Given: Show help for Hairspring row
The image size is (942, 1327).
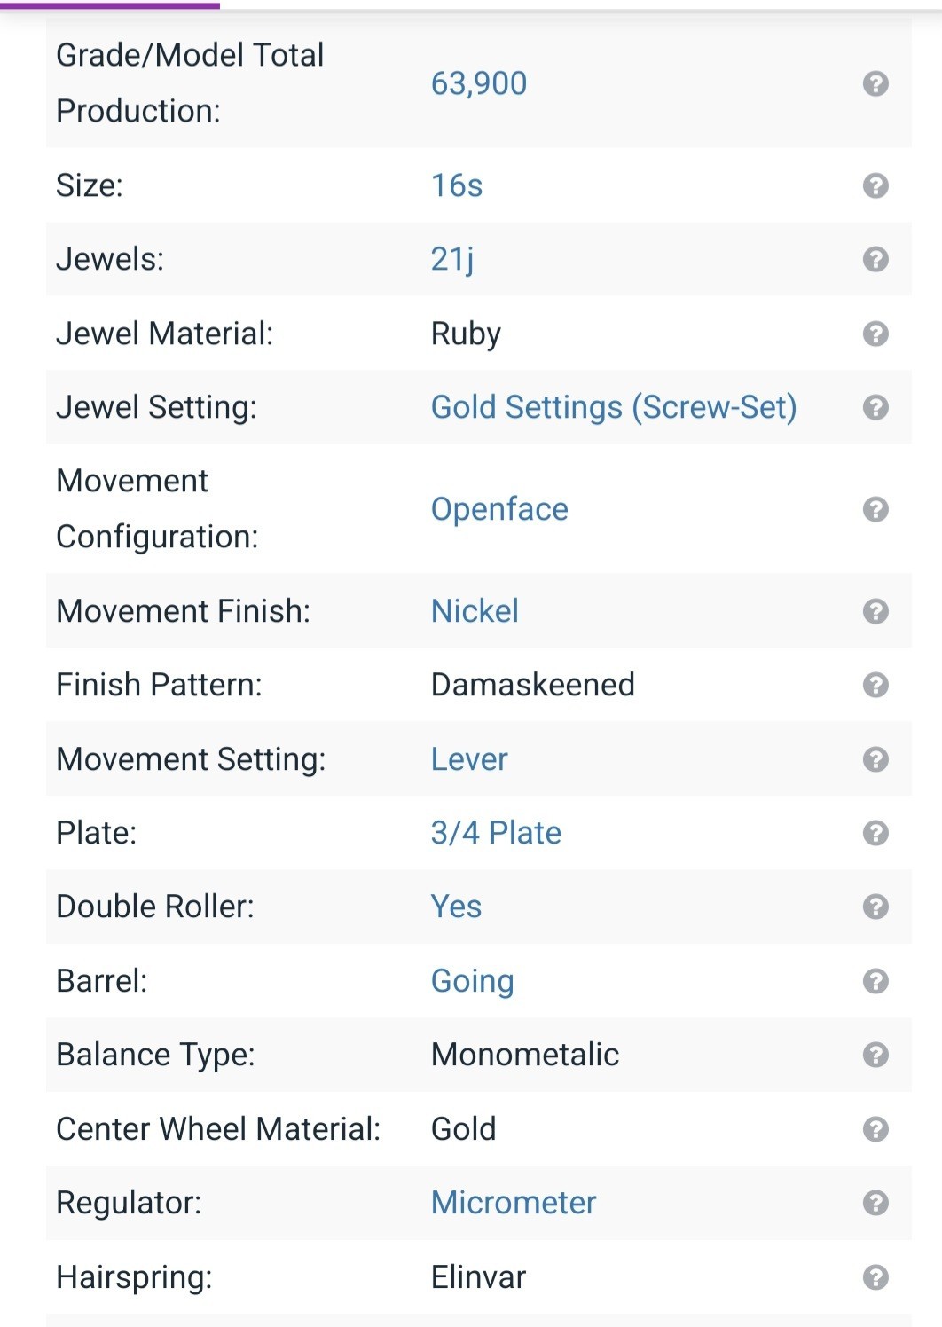Looking at the screenshot, I should tap(875, 1277).
